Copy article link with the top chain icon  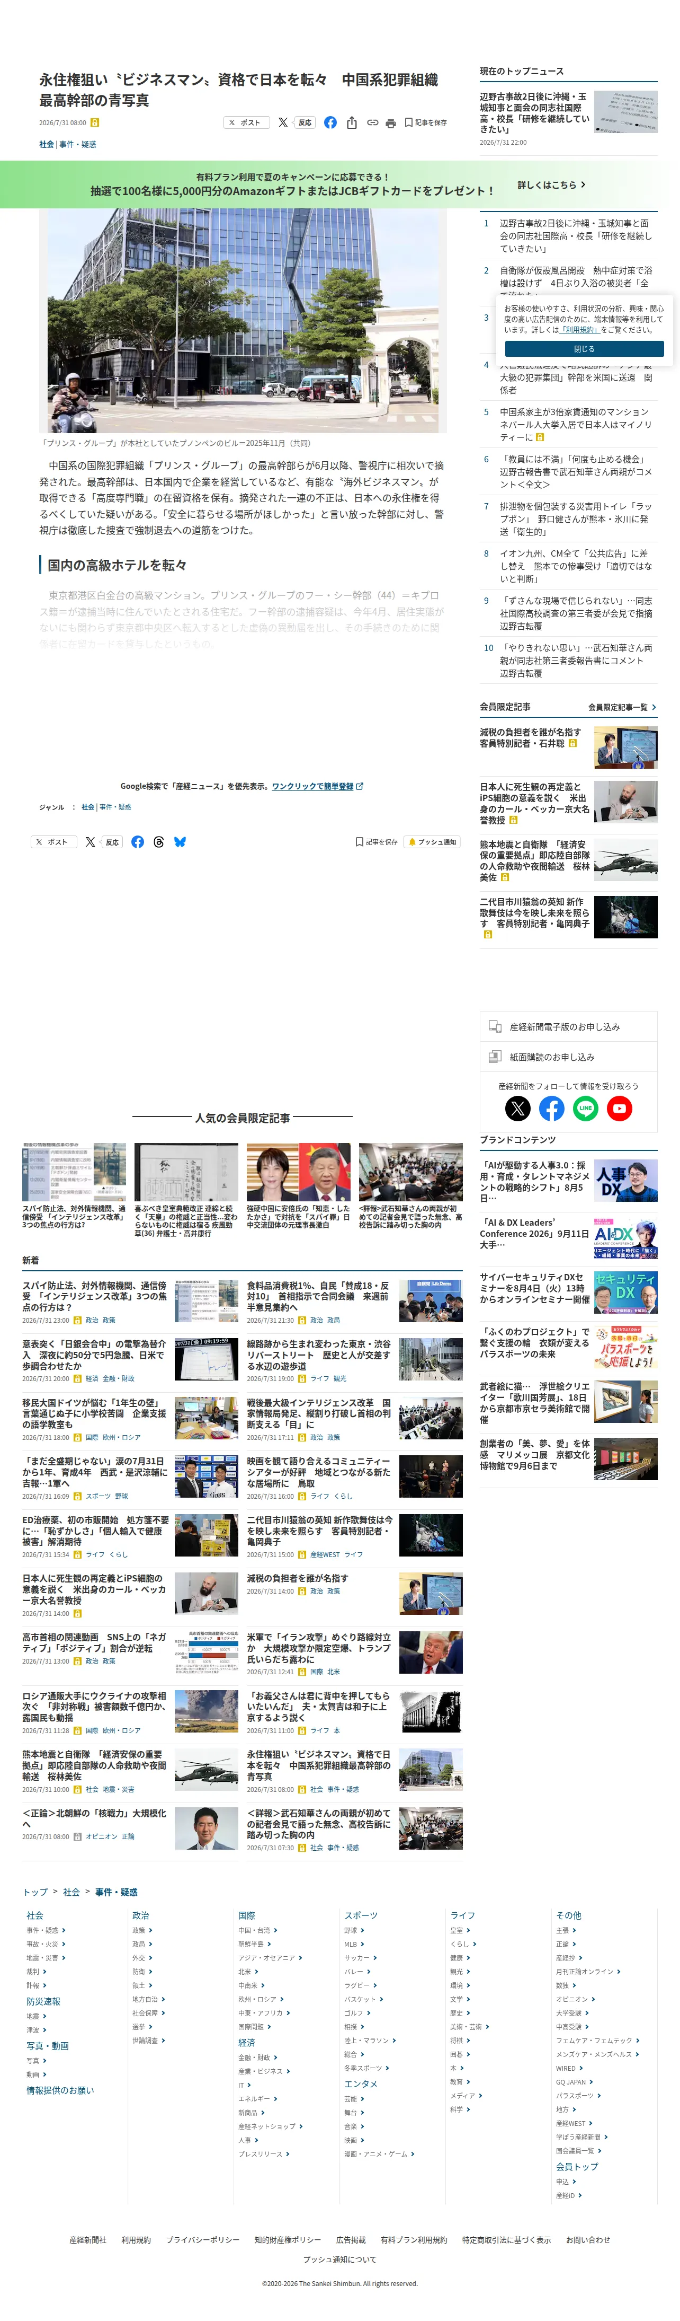[x=372, y=122]
